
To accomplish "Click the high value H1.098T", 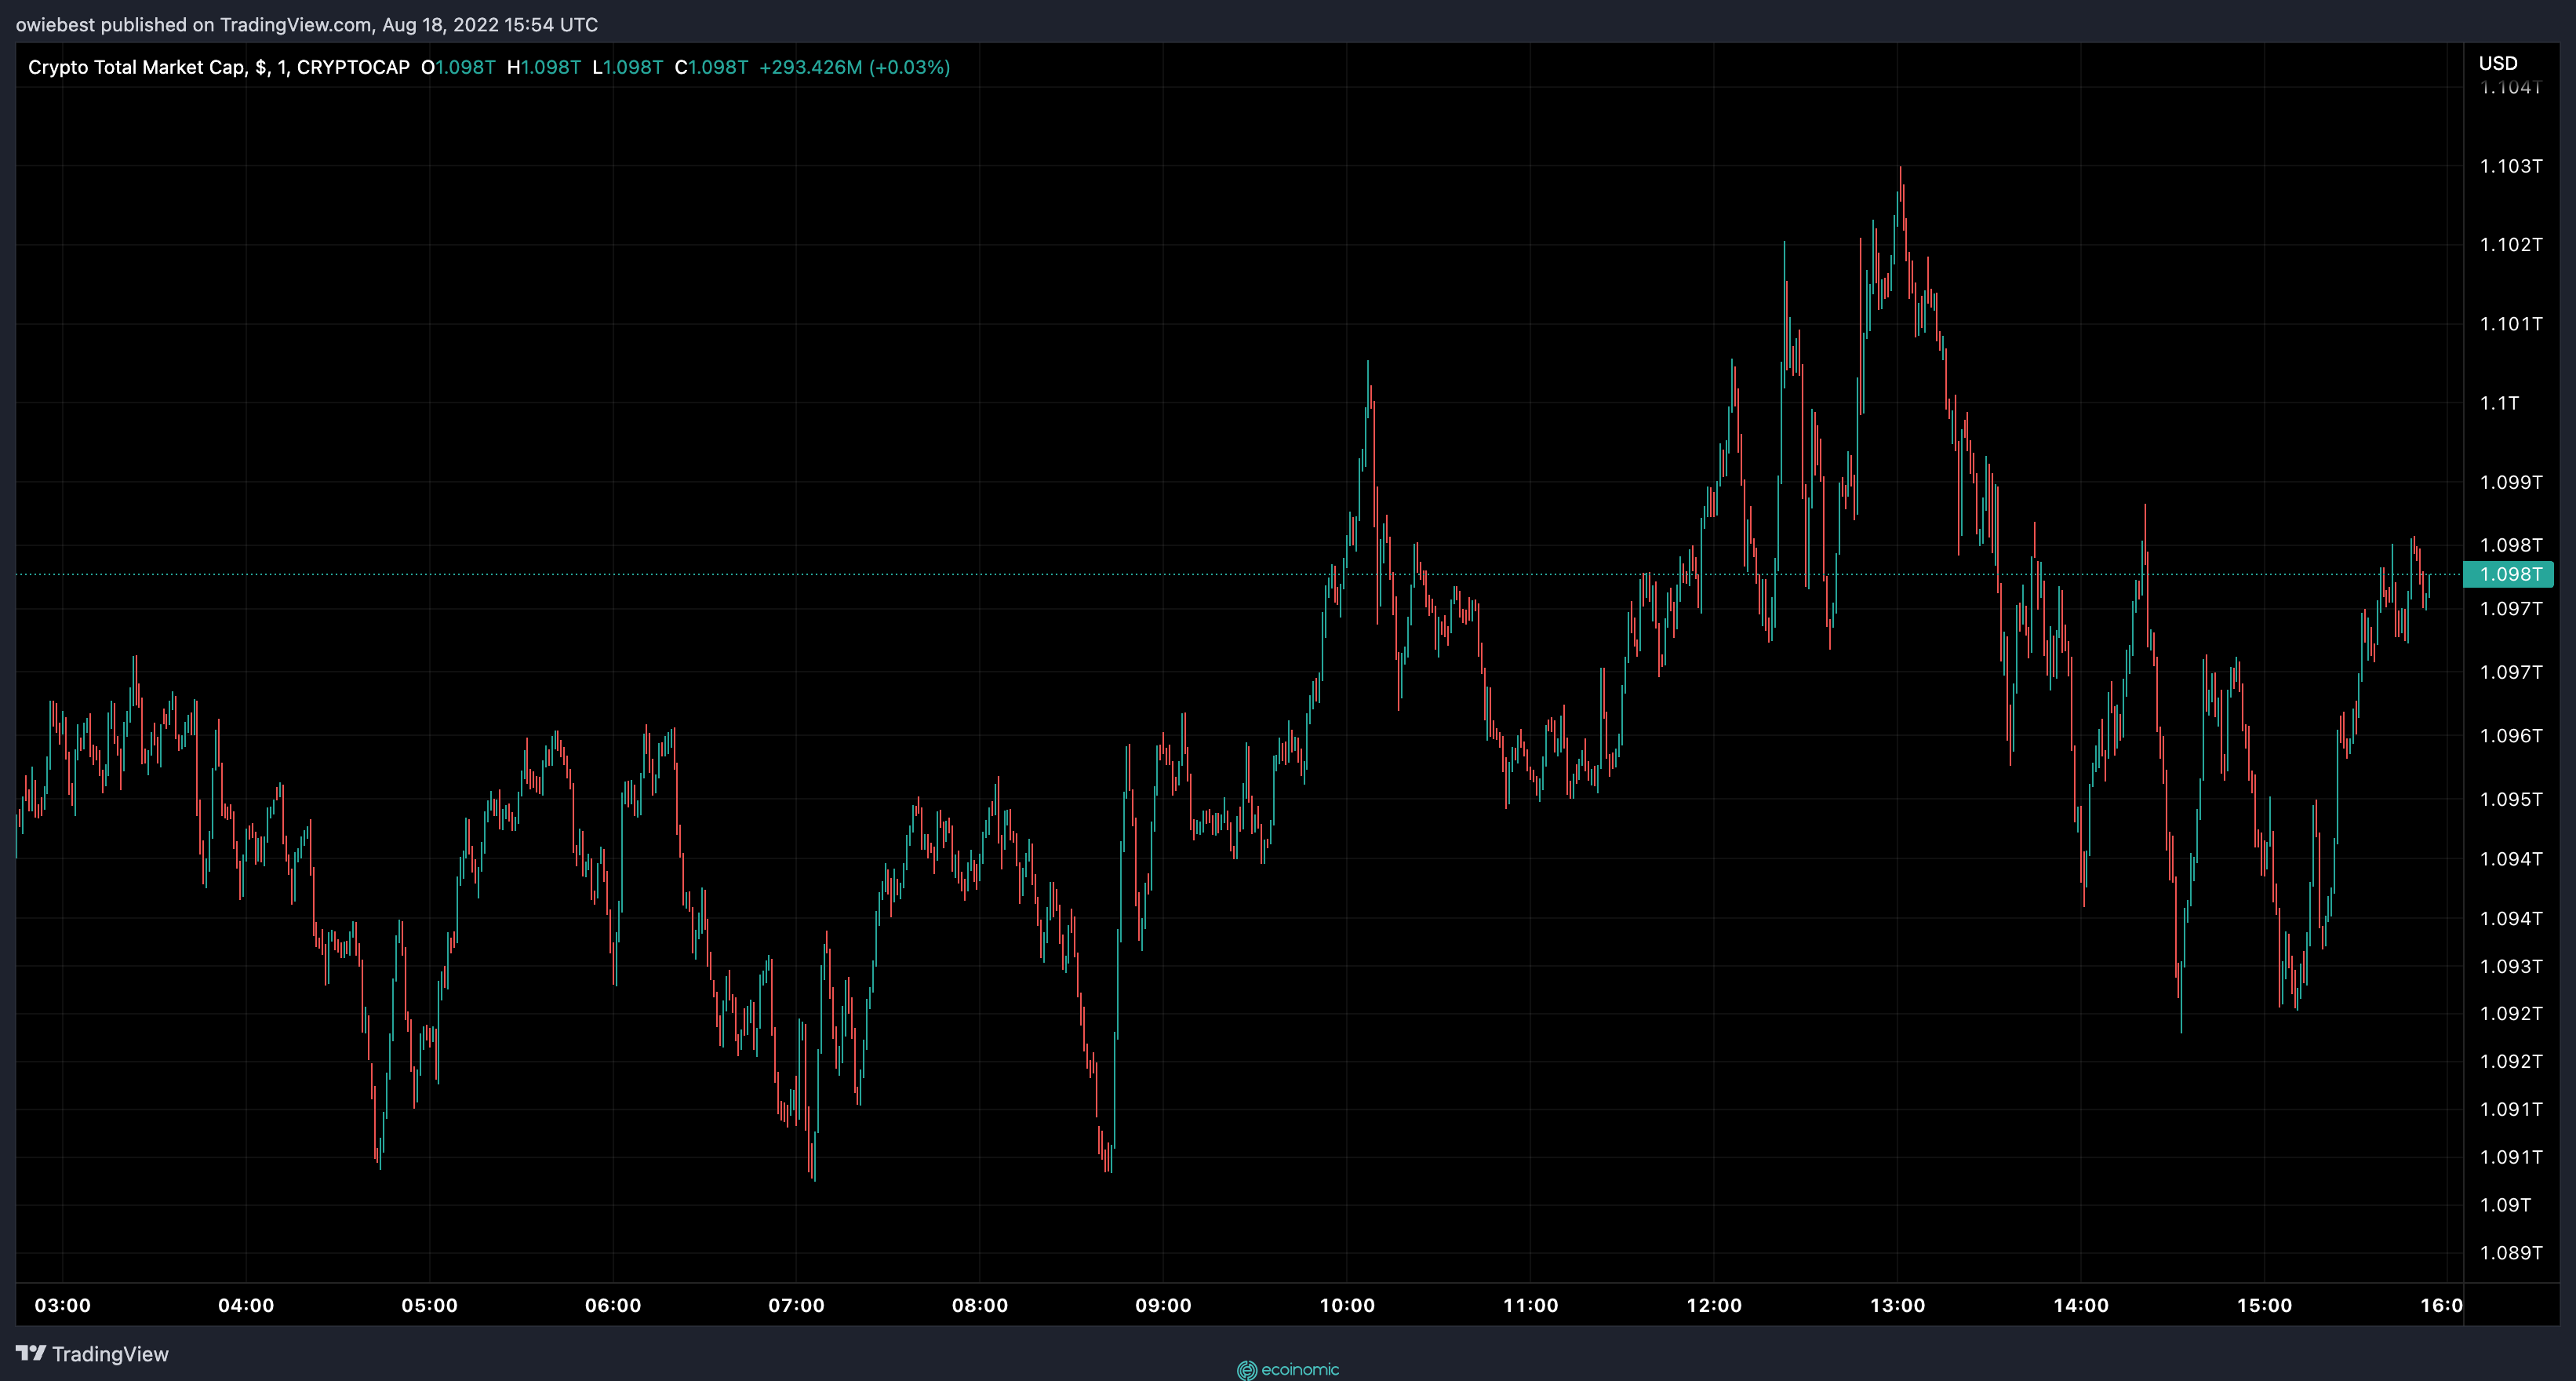I will tap(544, 67).
